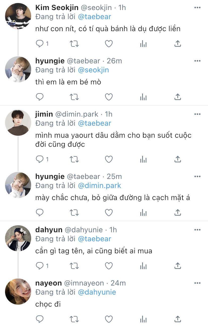This screenshot has width=208, height=327.
Task: Retweet Kim Seokjin's reply
Action: coord(74,44)
